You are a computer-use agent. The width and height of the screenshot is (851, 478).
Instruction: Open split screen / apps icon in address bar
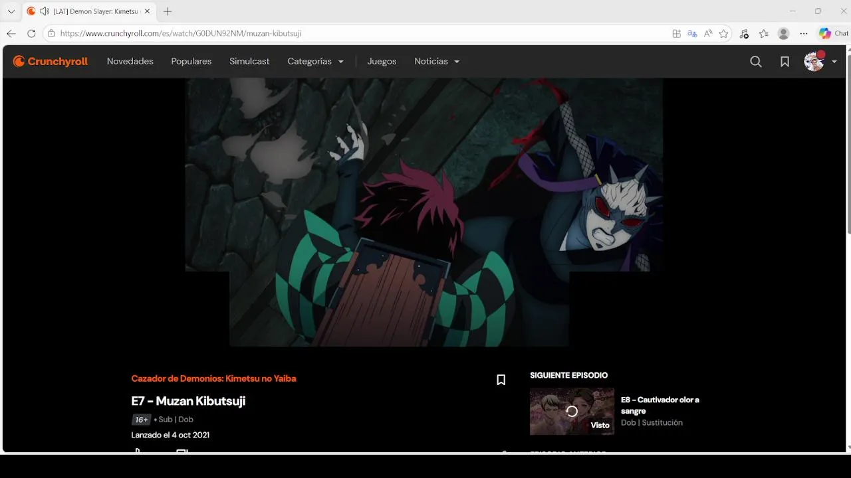[x=676, y=33]
